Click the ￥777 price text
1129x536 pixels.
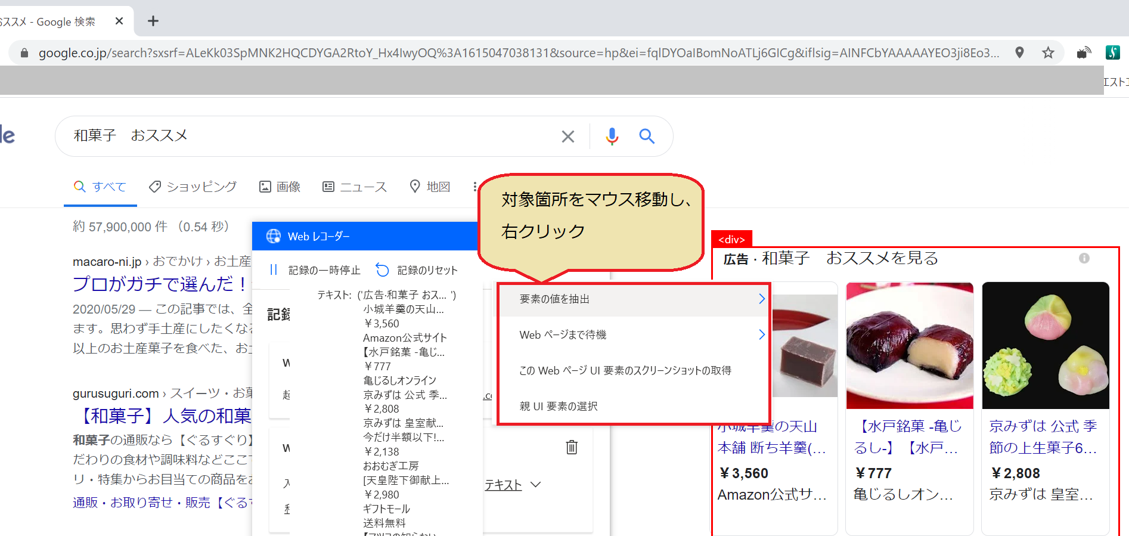[x=873, y=473]
